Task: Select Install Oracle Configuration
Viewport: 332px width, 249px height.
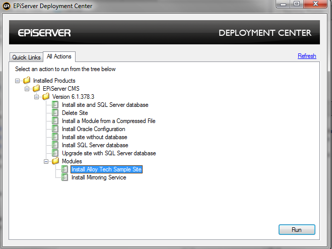Action: click(x=93, y=129)
